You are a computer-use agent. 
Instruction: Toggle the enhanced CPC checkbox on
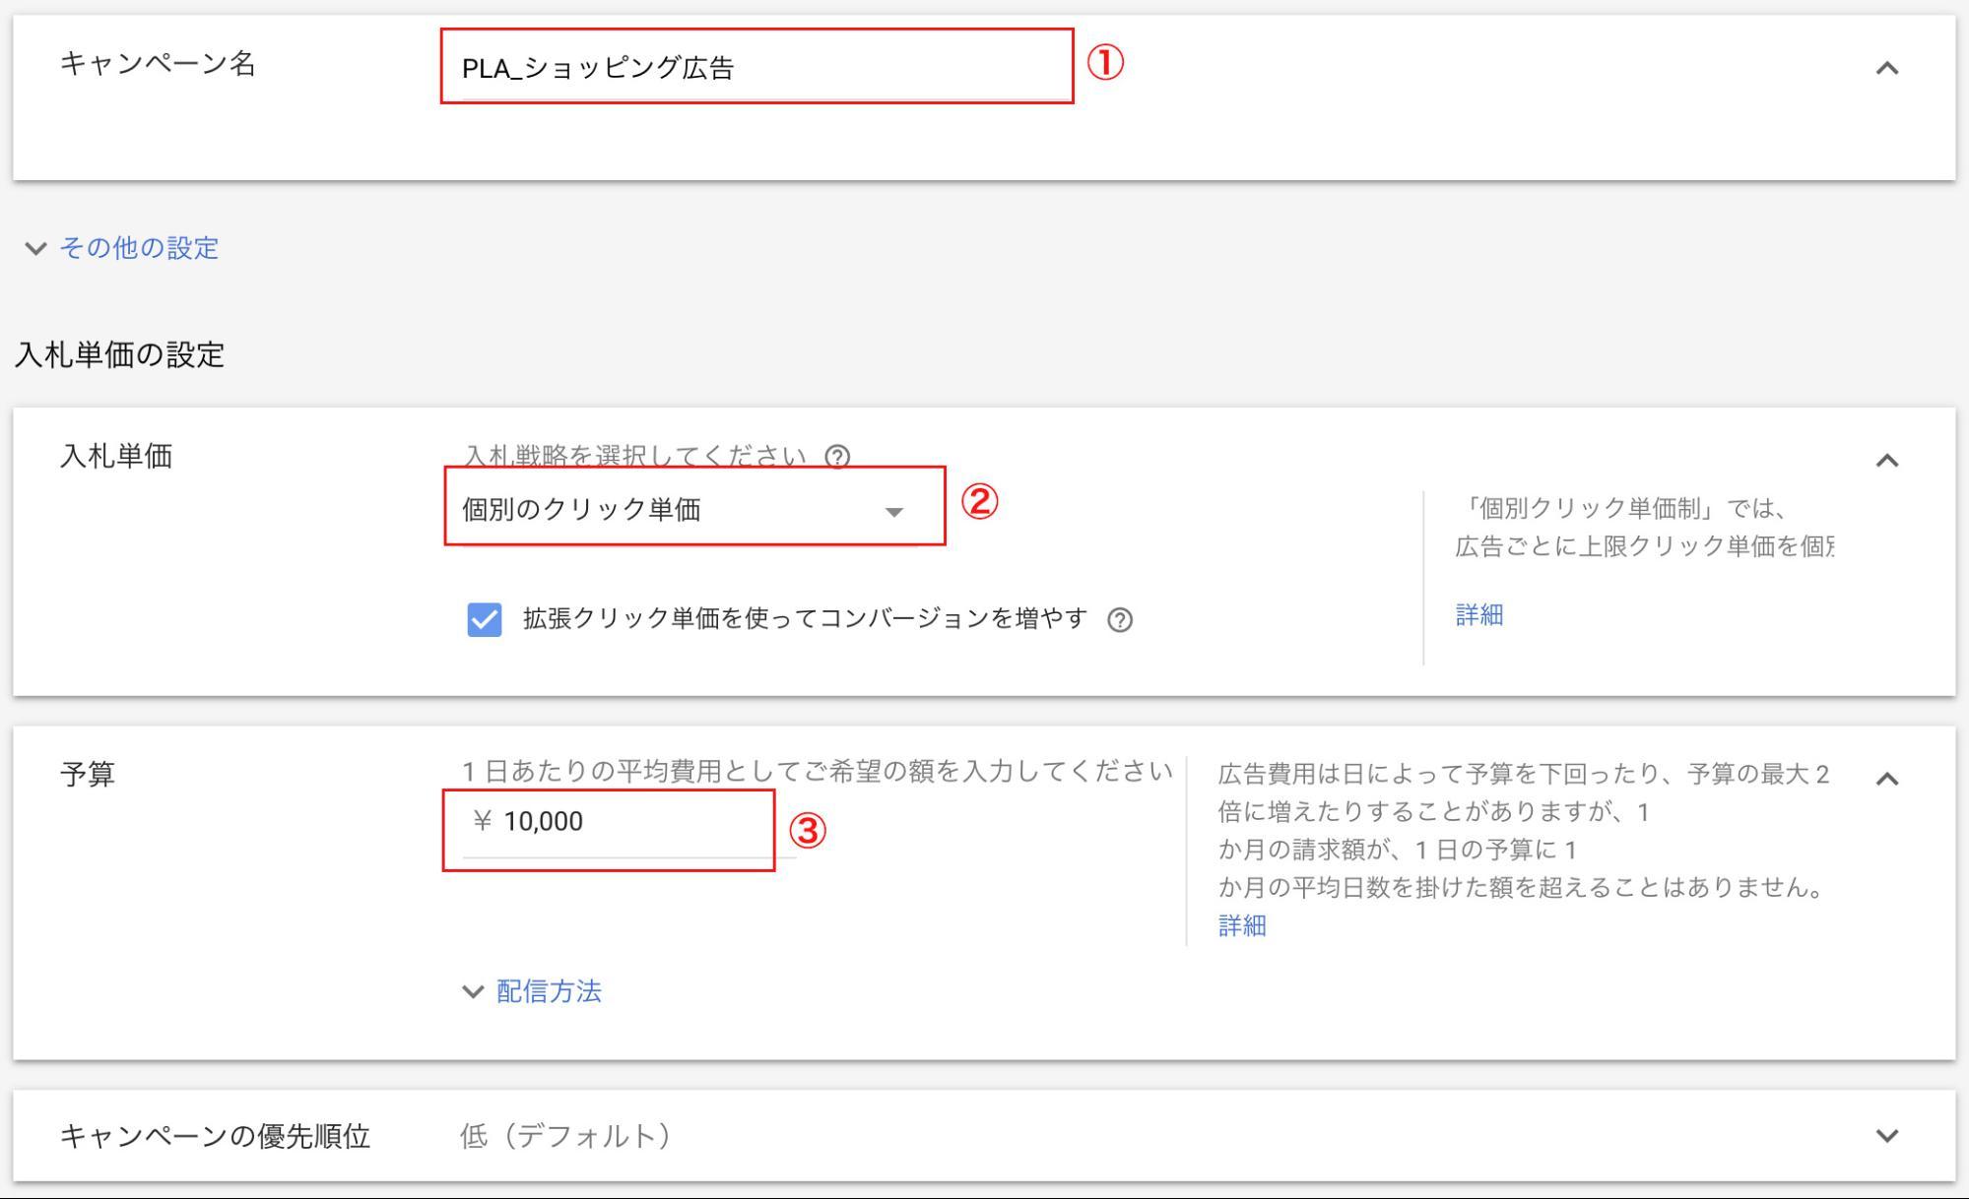[483, 618]
